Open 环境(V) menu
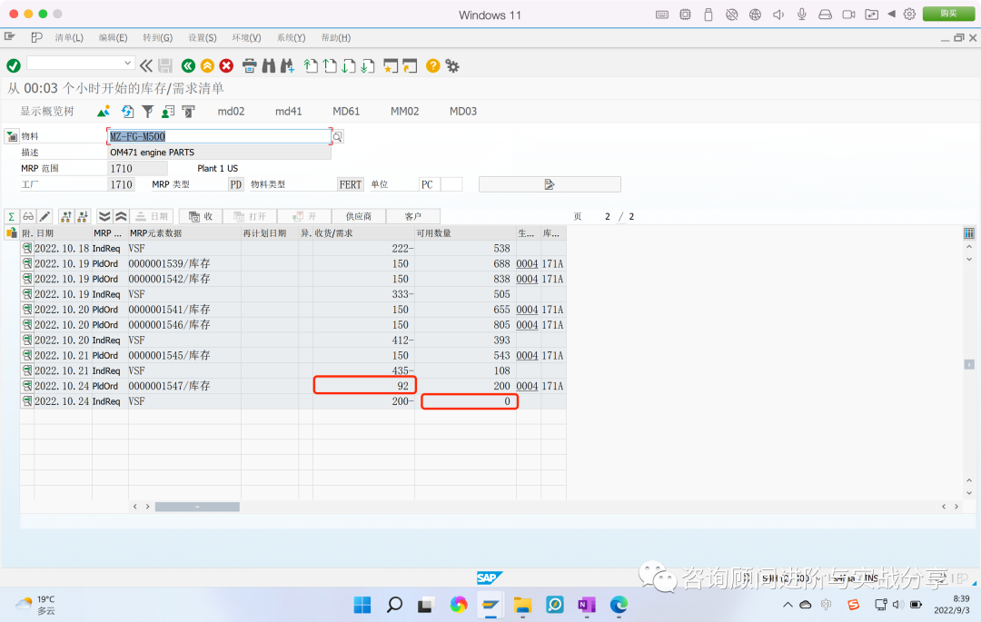The height and width of the screenshot is (622, 981). [246, 37]
